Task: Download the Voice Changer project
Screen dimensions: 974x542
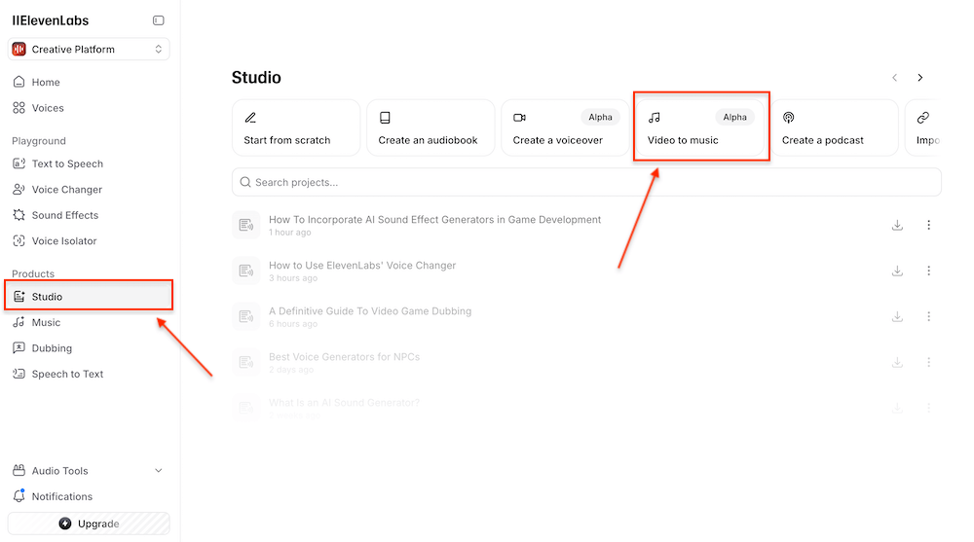Action: [x=897, y=271]
